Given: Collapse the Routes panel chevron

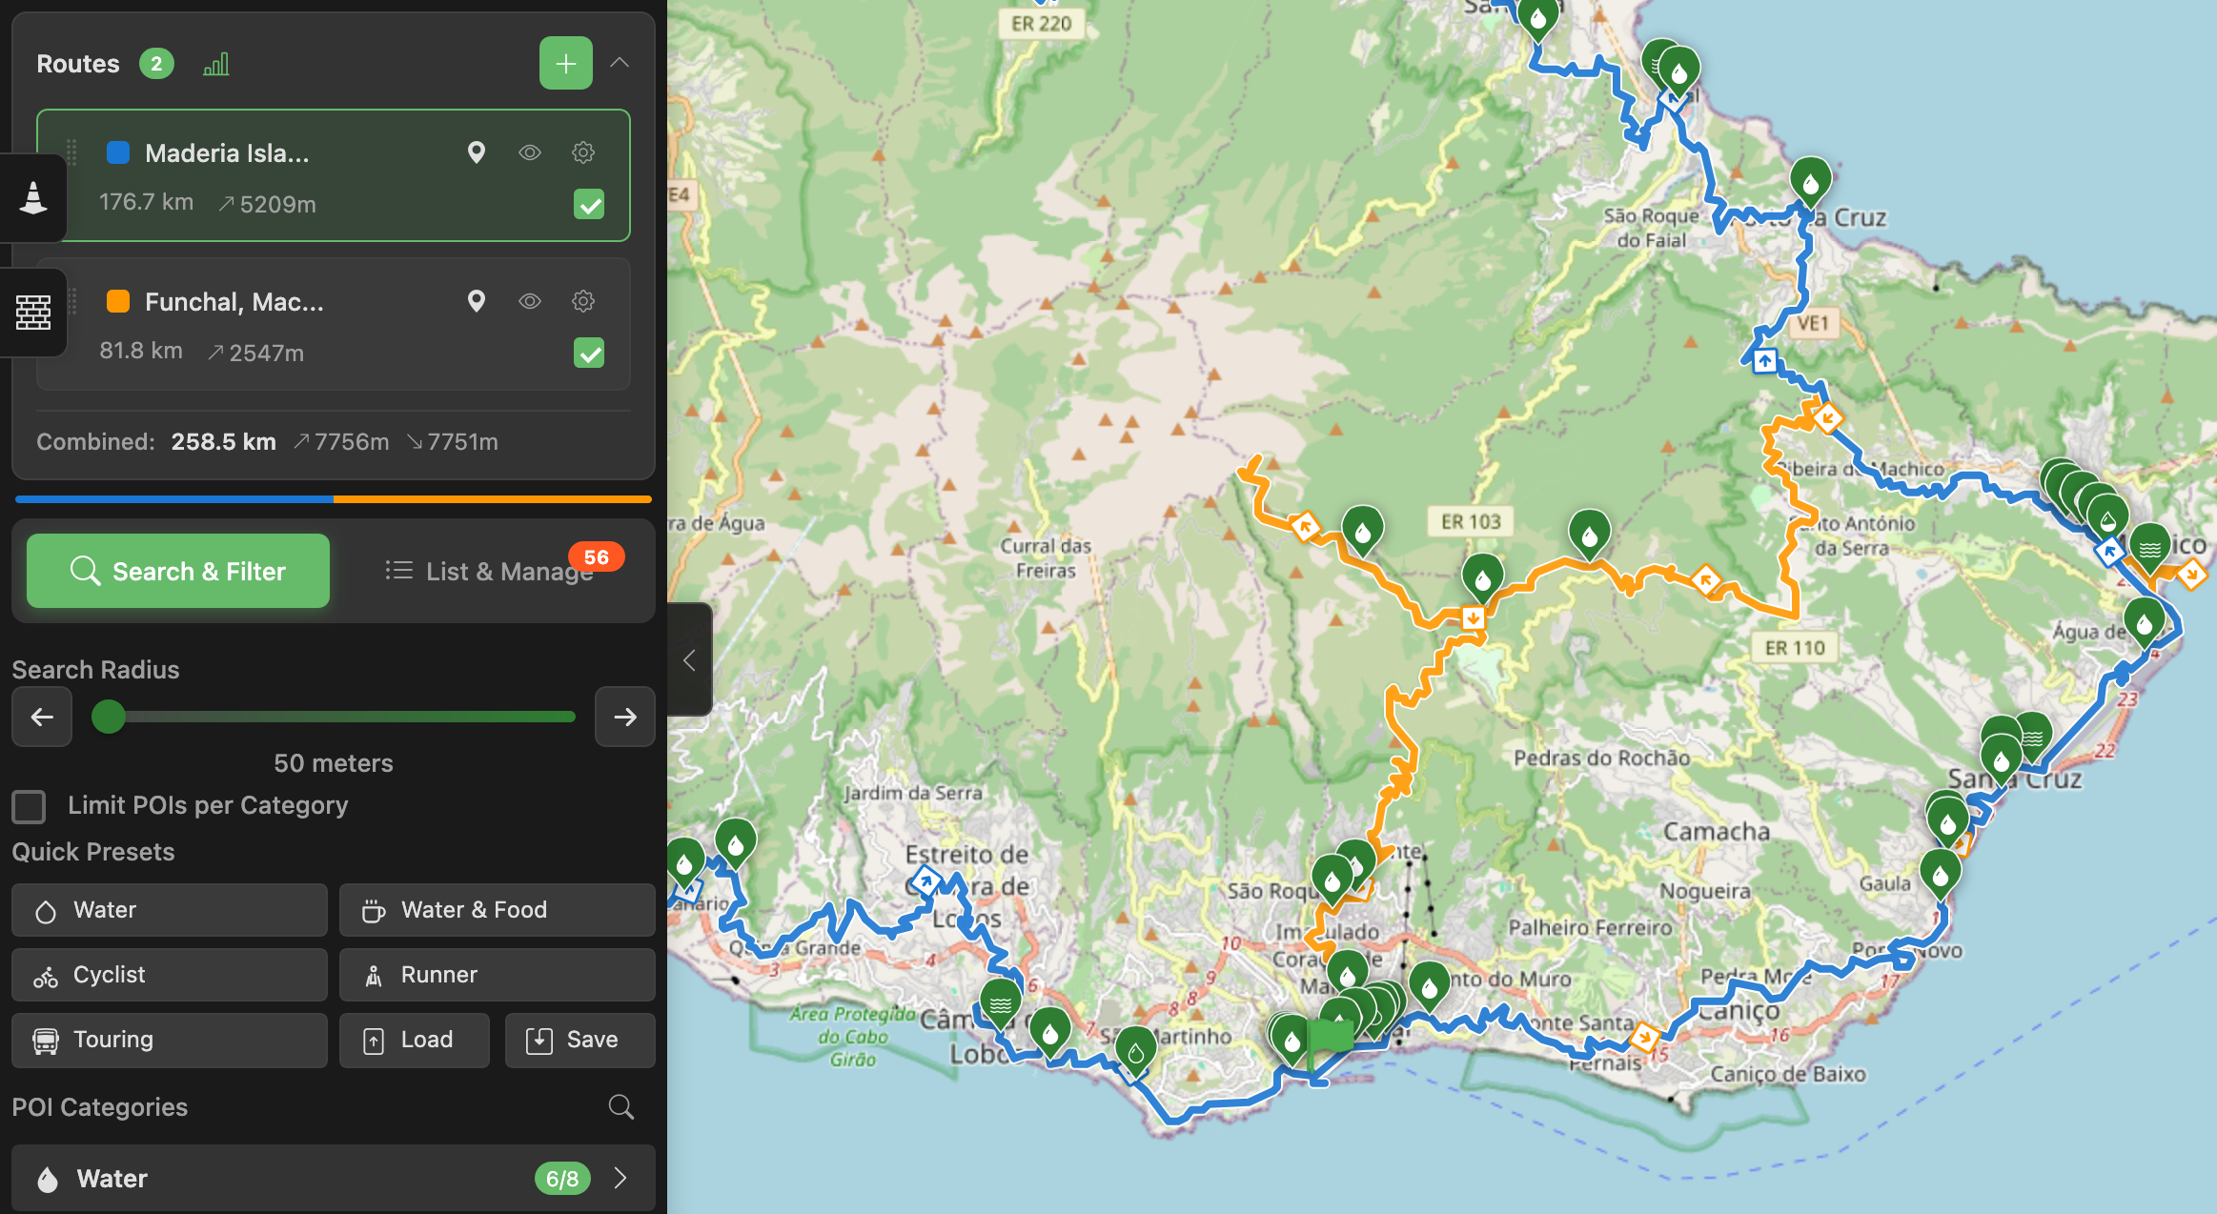Looking at the screenshot, I should (620, 63).
